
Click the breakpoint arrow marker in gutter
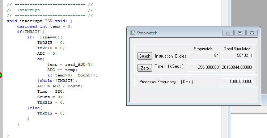pos(1,75)
